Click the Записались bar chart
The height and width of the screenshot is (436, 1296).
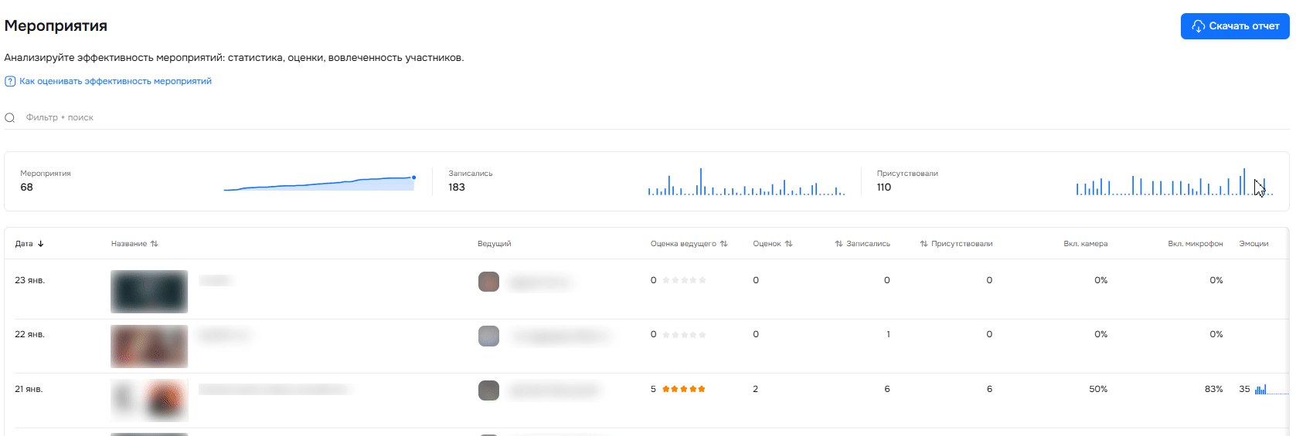point(746,184)
